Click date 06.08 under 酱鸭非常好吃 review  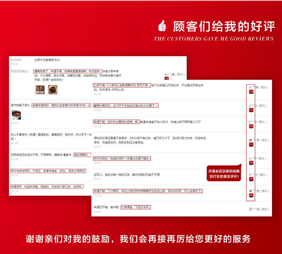point(97,110)
